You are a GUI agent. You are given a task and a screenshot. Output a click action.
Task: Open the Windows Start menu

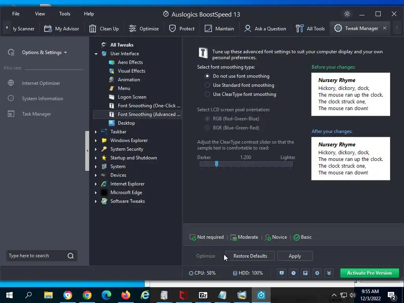pyautogui.click(x=9, y=295)
